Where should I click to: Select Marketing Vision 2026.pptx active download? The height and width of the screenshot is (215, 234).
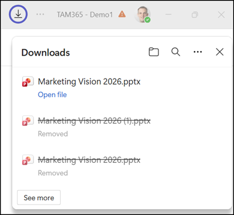(x=89, y=81)
